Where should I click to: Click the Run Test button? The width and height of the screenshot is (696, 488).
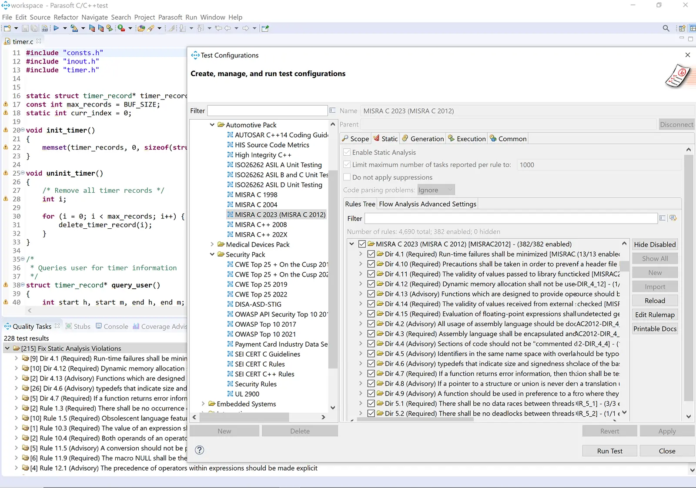(x=609, y=451)
